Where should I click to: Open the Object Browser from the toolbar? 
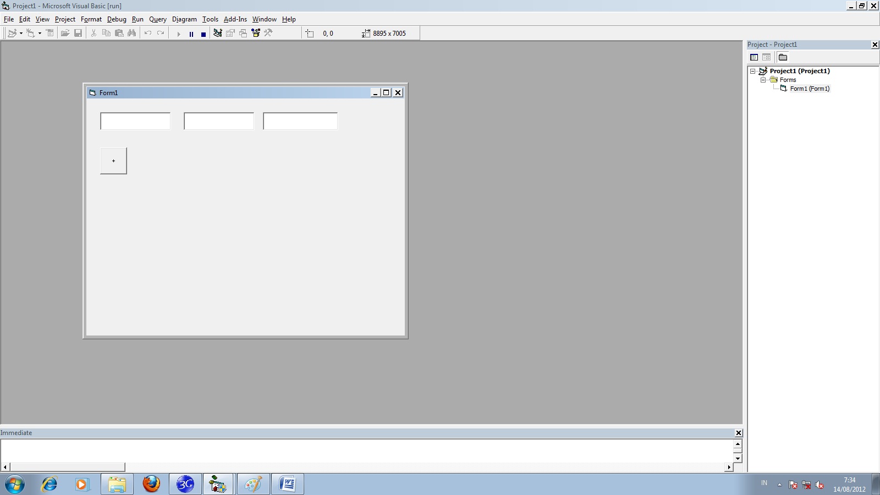[x=256, y=33]
